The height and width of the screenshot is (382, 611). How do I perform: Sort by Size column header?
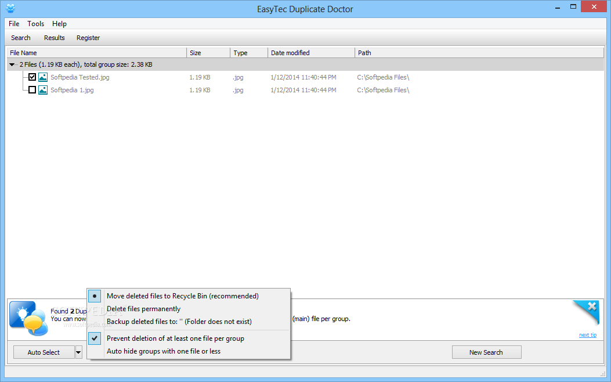tap(208, 53)
